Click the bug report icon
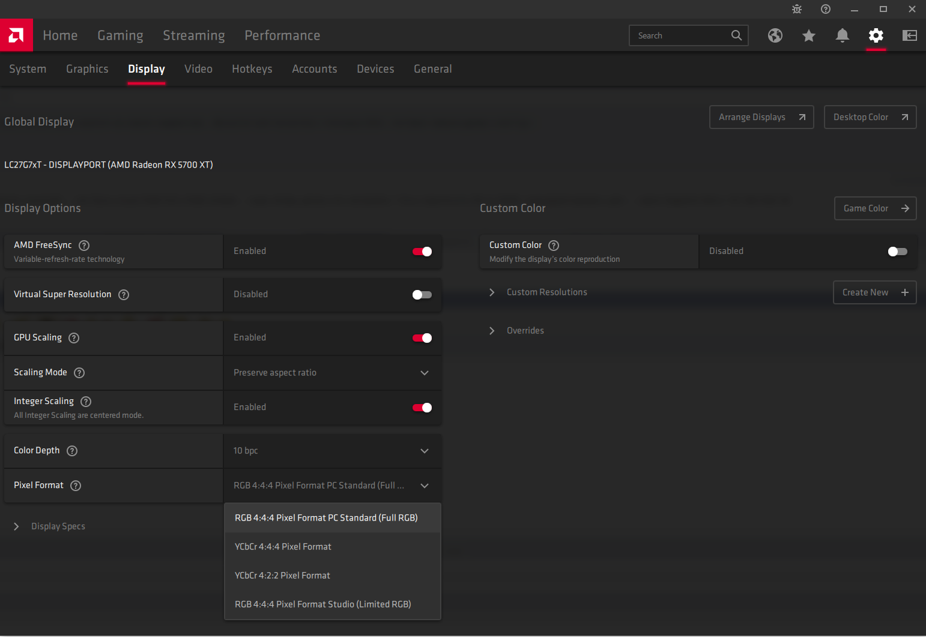Viewport: 926px width, 637px height. tap(797, 9)
